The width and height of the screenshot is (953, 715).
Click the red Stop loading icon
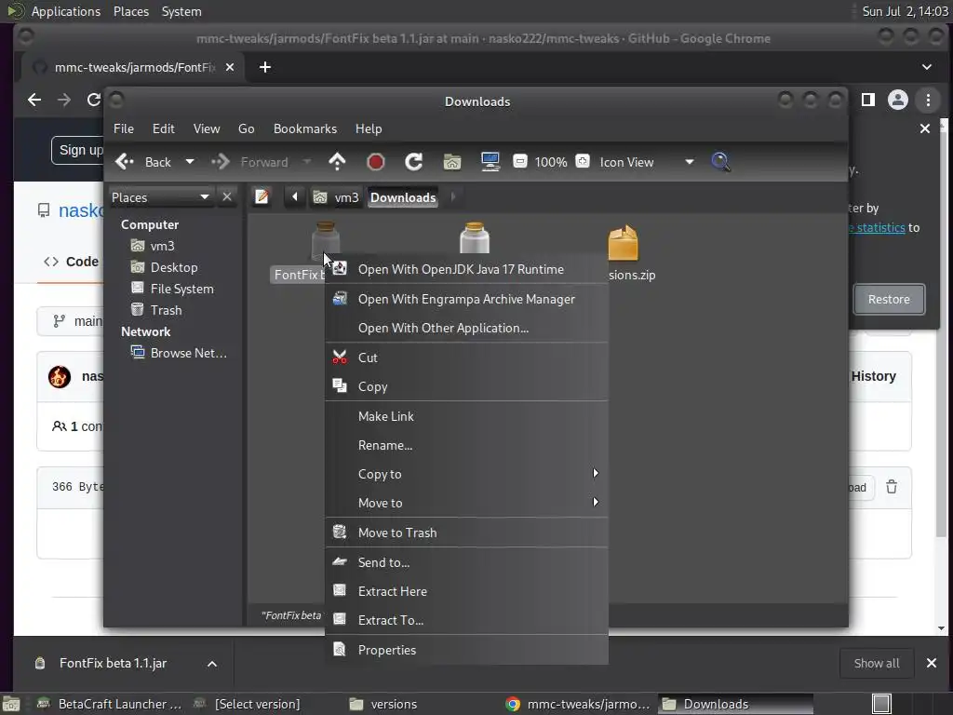click(x=376, y=162)
